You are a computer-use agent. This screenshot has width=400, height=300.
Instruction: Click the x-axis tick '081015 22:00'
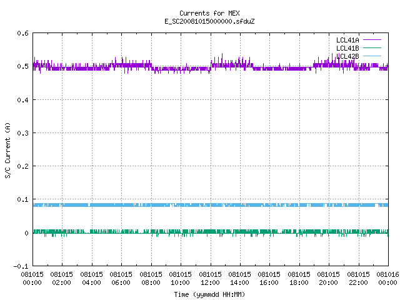point(358,278)
